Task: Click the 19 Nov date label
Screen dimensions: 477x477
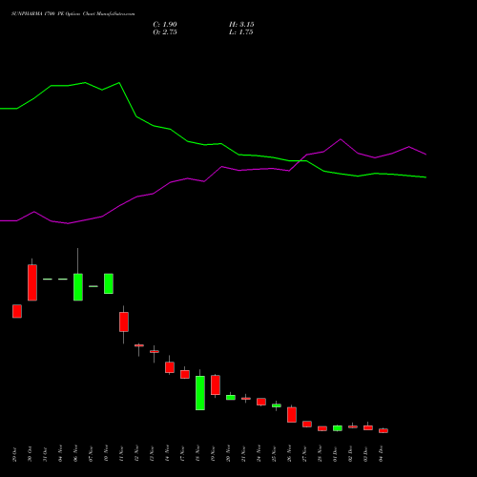Action: coord(213,454)
